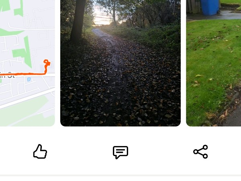Click the wide diagonal road on the map
The image size is (241, 181).
(27, 98)
